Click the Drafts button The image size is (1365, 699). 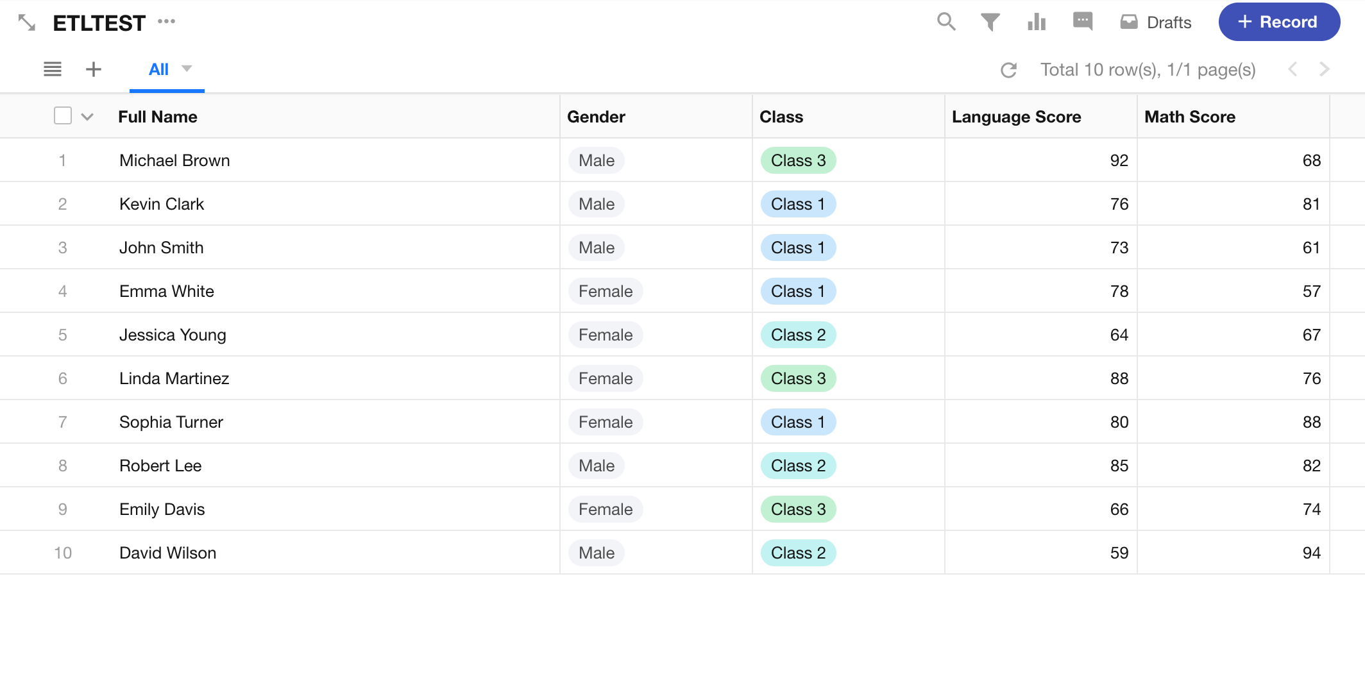pyautogui.click(x=1156, y=22)
